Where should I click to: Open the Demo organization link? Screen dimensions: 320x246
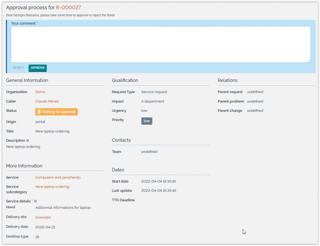click(x=40, y=92)
